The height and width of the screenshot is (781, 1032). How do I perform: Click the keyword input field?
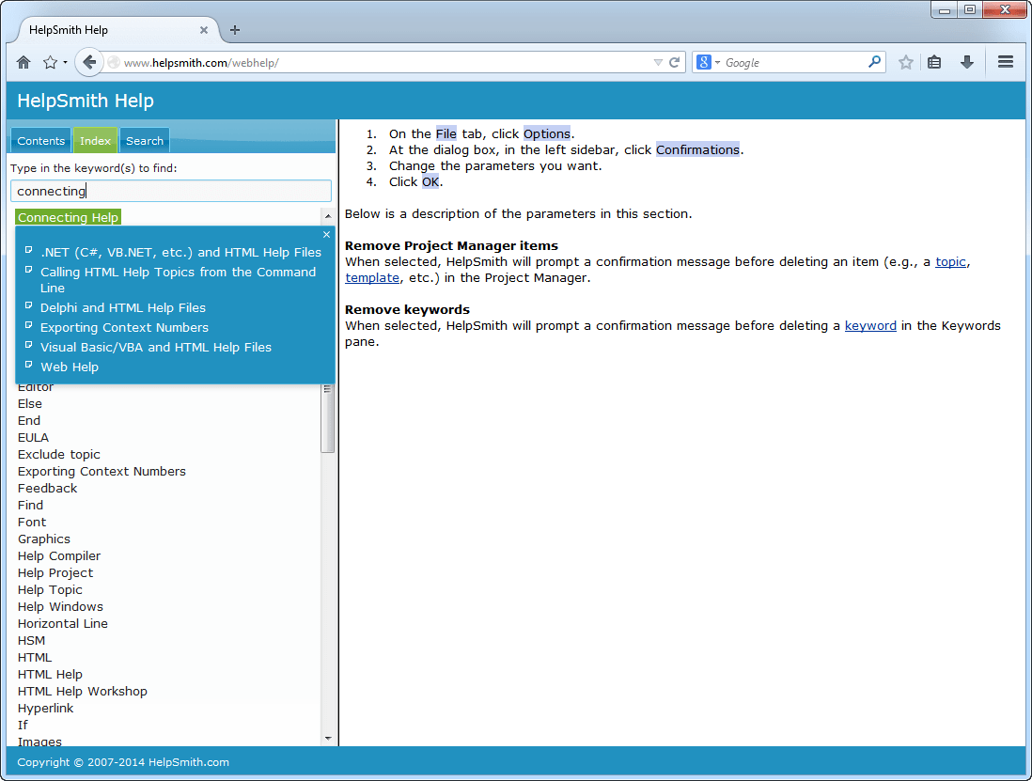click(171, 191)
